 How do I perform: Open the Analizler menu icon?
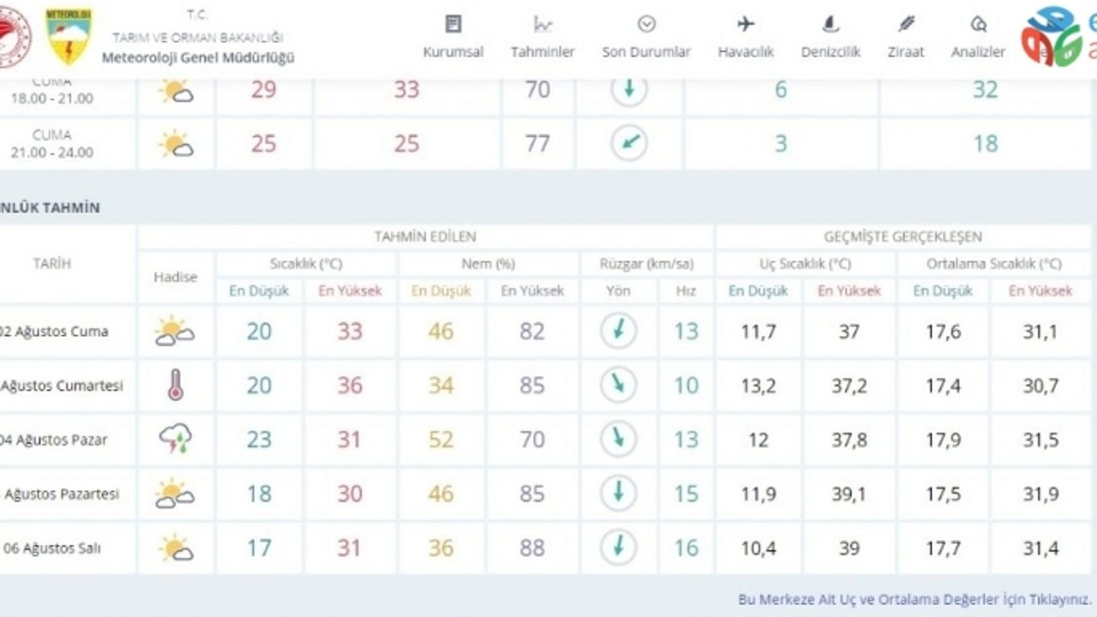coord(978,23)
